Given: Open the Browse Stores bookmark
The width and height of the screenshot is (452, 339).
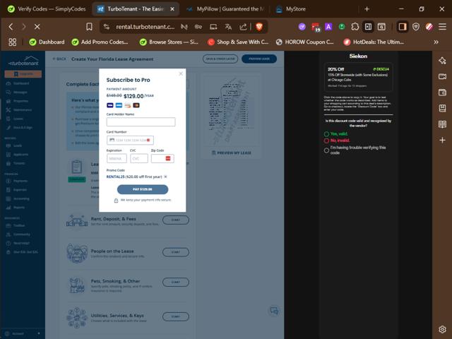Looking at the screenshot, I should click(169, 42).
